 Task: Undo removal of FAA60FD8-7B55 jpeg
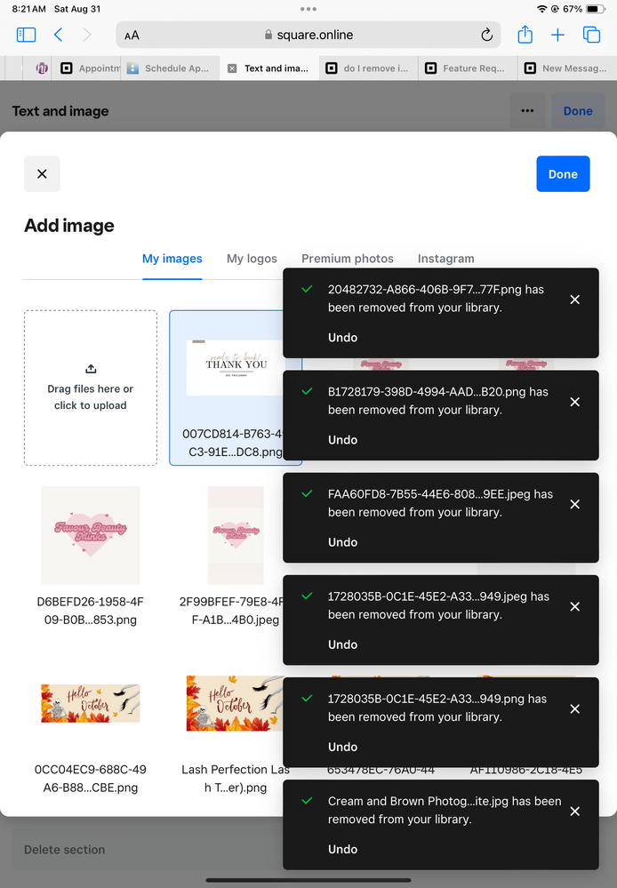(343, 542)
